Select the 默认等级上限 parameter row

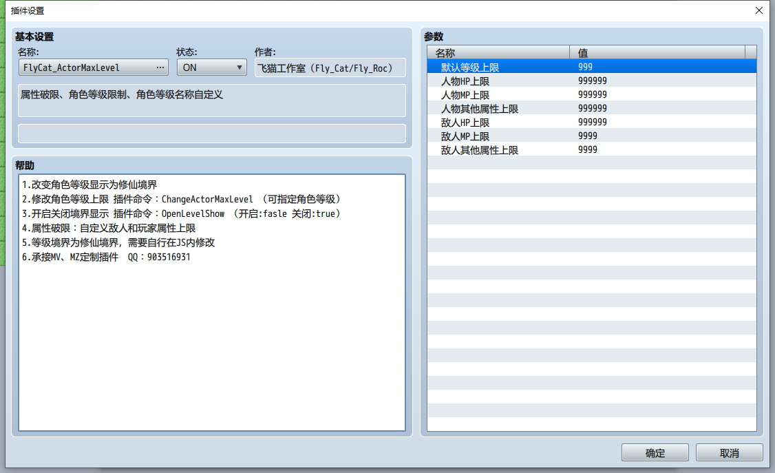coord(592,67)
